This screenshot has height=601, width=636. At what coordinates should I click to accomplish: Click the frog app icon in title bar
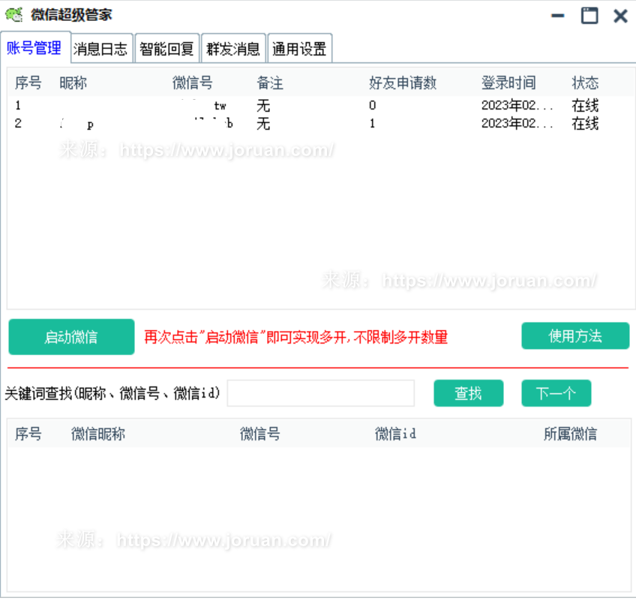tap(14, 15)
